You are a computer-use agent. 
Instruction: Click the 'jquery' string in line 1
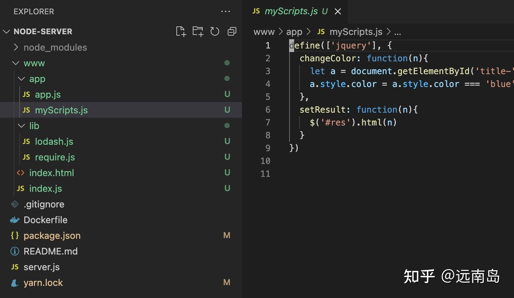351,45
